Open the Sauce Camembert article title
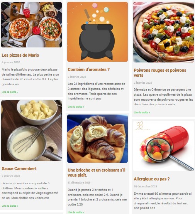 (x=19, y=169)
